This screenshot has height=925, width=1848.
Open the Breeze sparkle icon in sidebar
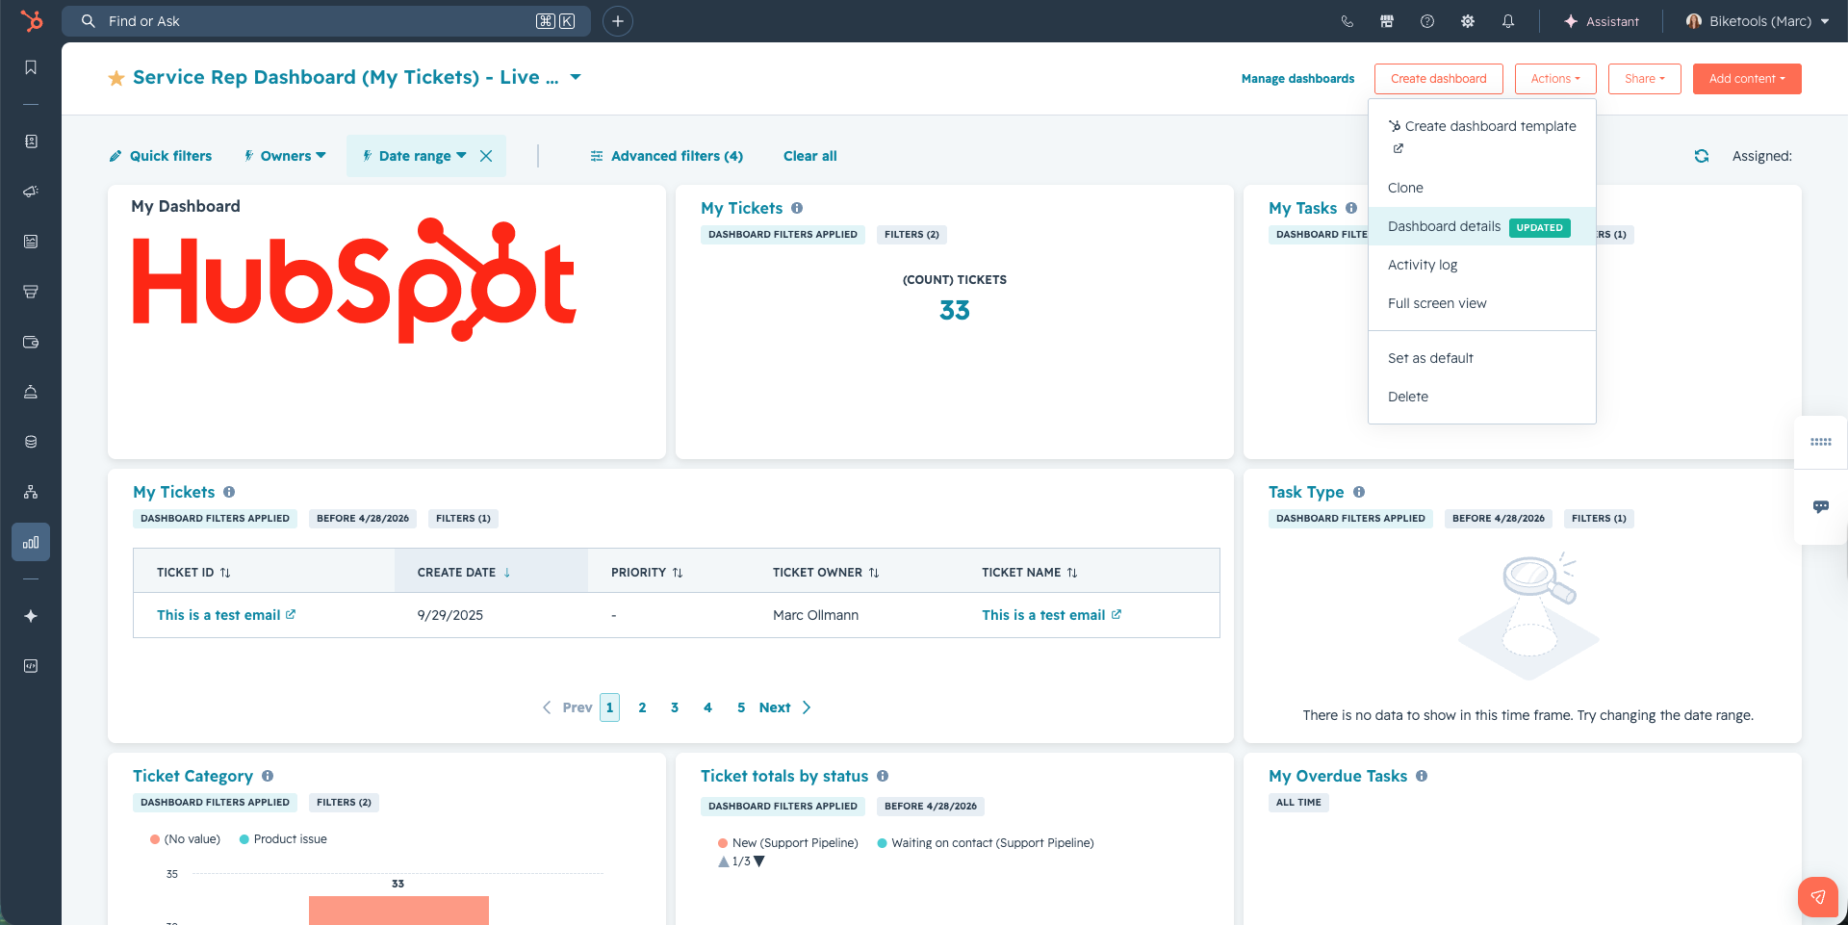click(x=31, y=616)
